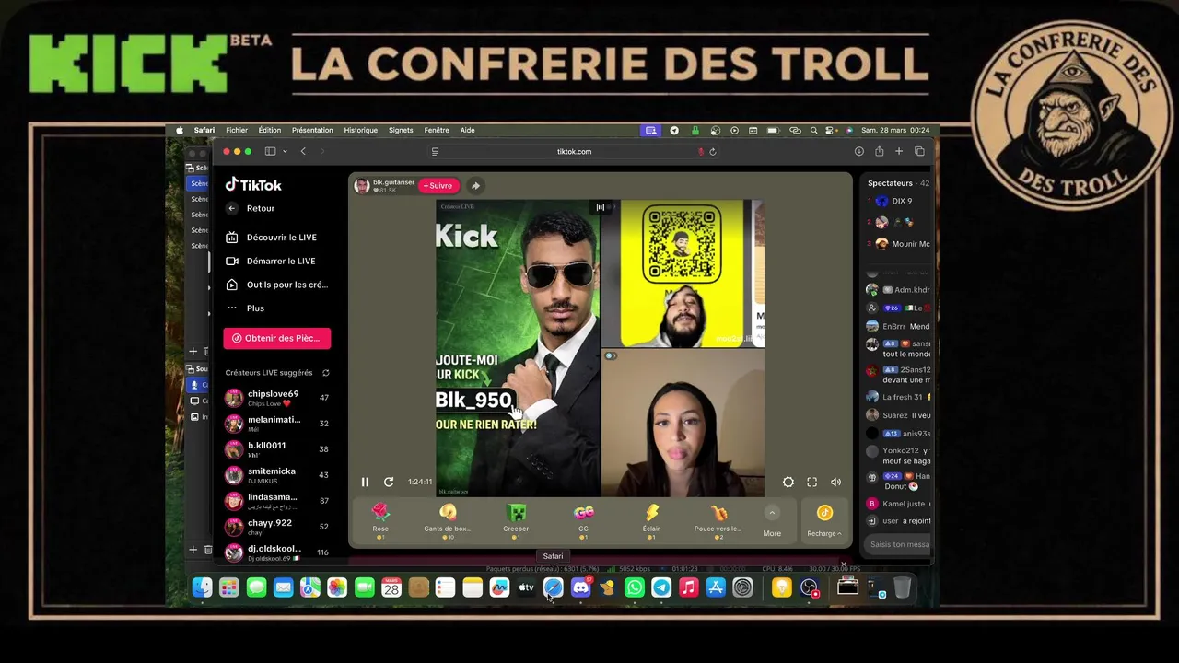Image resolution: width=1179 pixels, height=663 pixels.
Task: Open WhatsApp from the Dock
Action: 635,587
